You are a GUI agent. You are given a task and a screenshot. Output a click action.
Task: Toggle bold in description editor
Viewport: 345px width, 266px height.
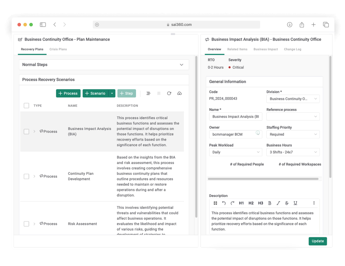click(270, 203)
